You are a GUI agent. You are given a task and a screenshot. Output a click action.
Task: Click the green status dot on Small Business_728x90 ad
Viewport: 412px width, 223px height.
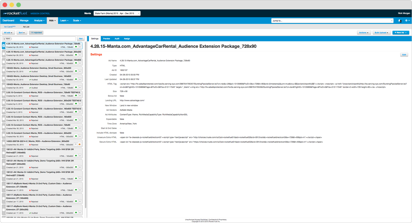pos(76,87)
